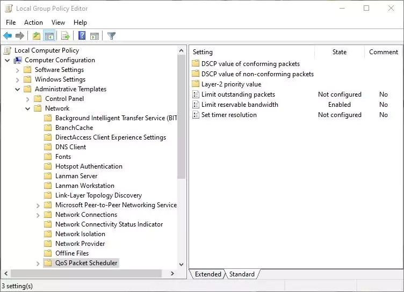Click the policy icon beside Set timer resolution
Viewport: 404px width, 292px height.
[x=196, y=115]
